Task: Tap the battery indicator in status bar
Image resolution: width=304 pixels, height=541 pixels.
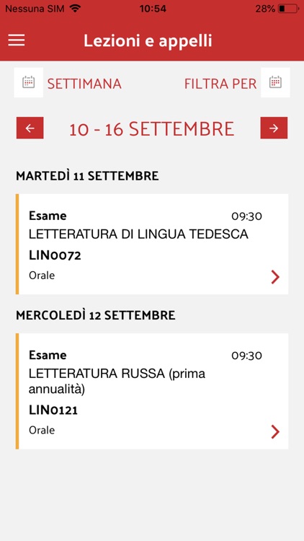Action: (288, 9)
